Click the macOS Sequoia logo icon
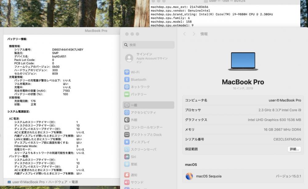This screenshot has width=308, height=189. coord(189,176)
